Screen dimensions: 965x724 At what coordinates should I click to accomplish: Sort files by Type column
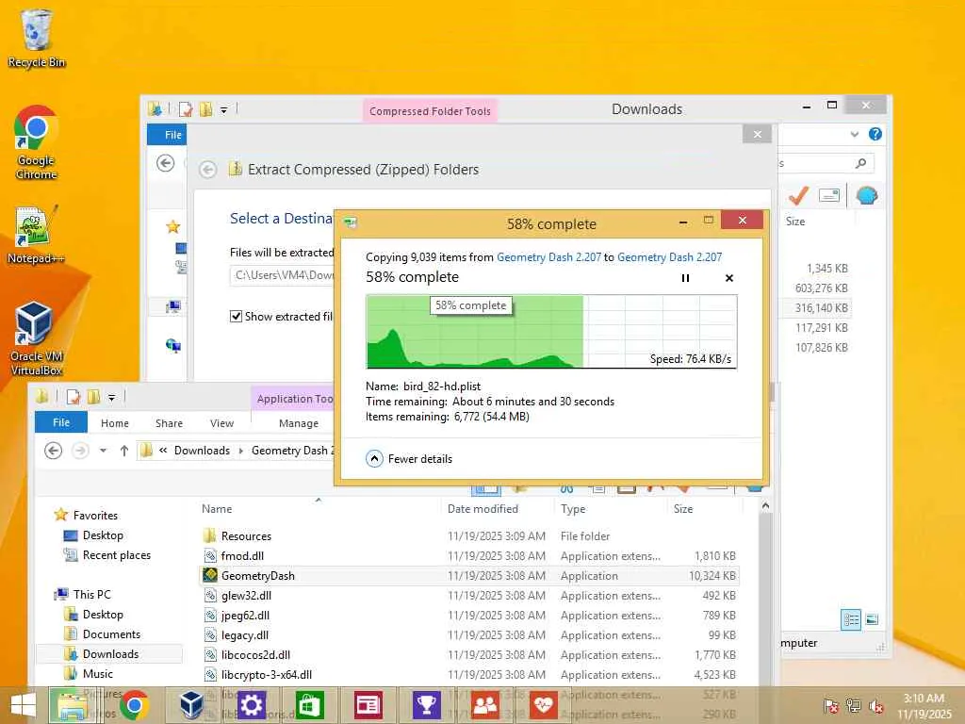(x=573, y=509)
